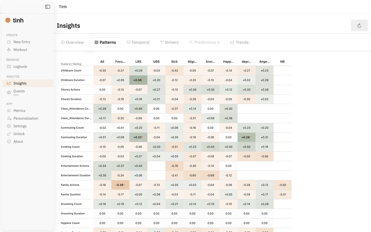This screenshot has width=371, height=232.
Task: Go to Workout page
Action: coord(28,49)
